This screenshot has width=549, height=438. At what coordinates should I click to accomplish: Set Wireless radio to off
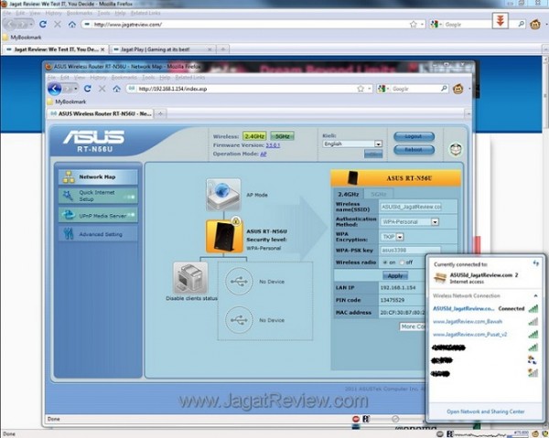click(x=402, y=262)
